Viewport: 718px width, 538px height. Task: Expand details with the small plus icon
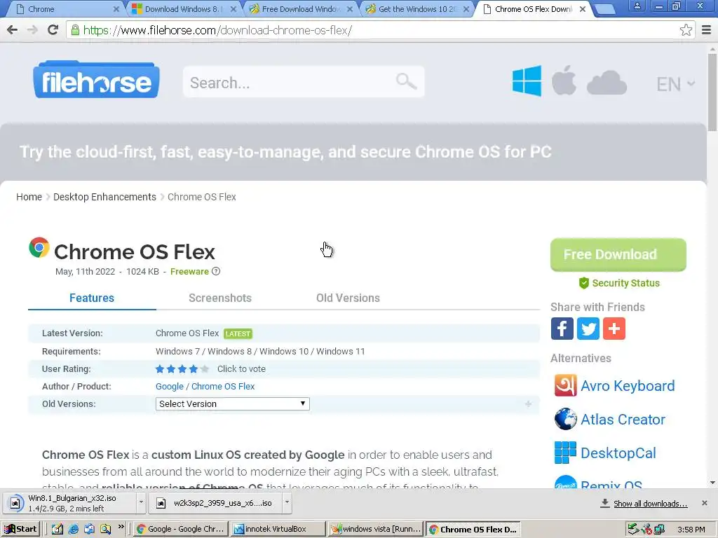click(x=528, y=404)
